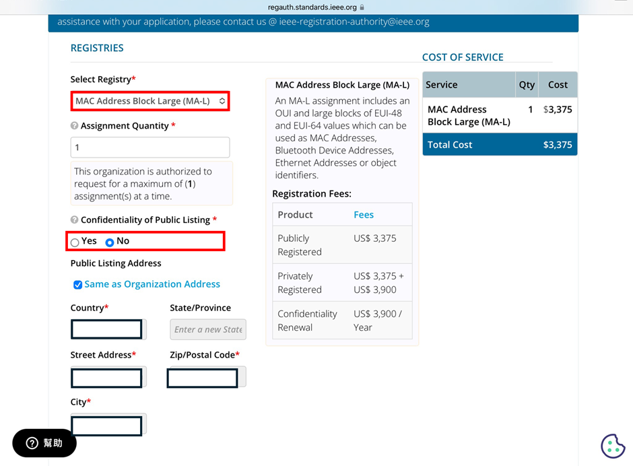Click the Same as Organization Address link
This screenshot has height=466, width=633.
click(x=152, y=284)
